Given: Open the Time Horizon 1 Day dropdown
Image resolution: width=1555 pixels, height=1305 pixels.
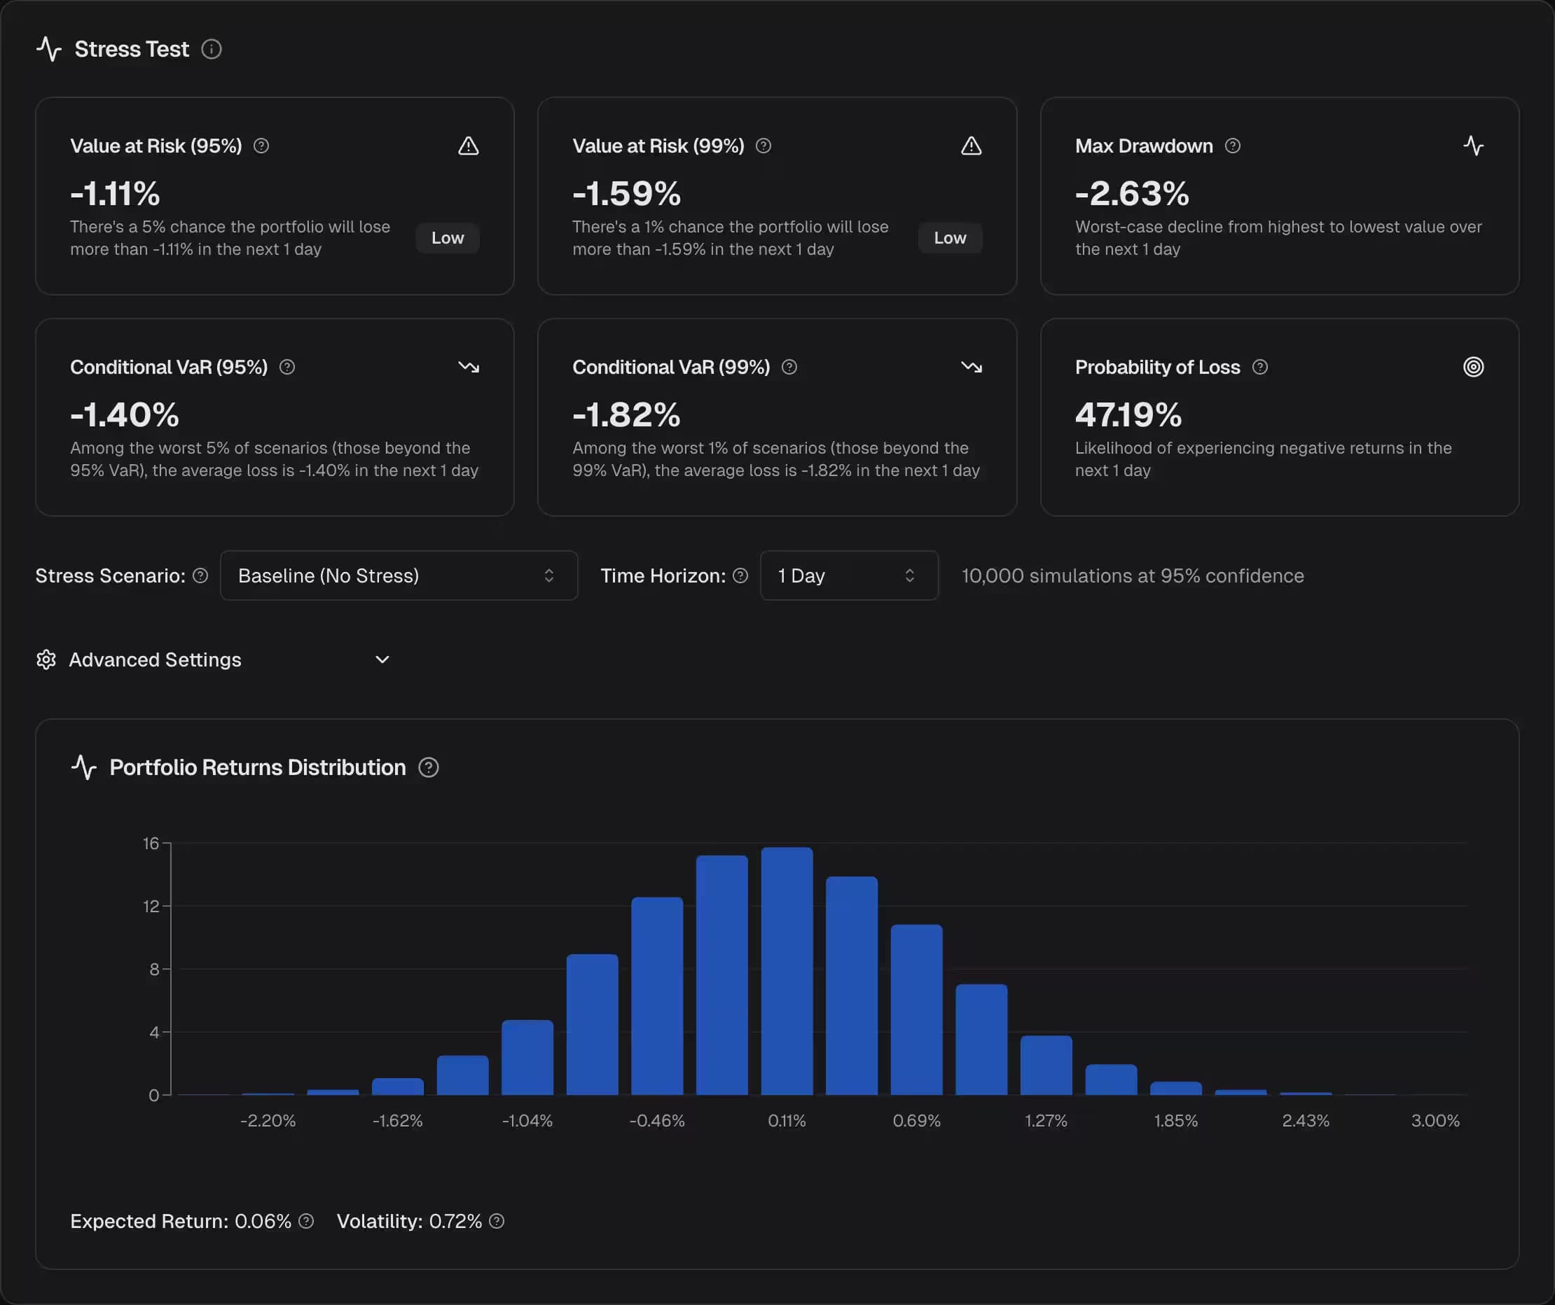Looking at the screenshot, I should tap(848, 576).
